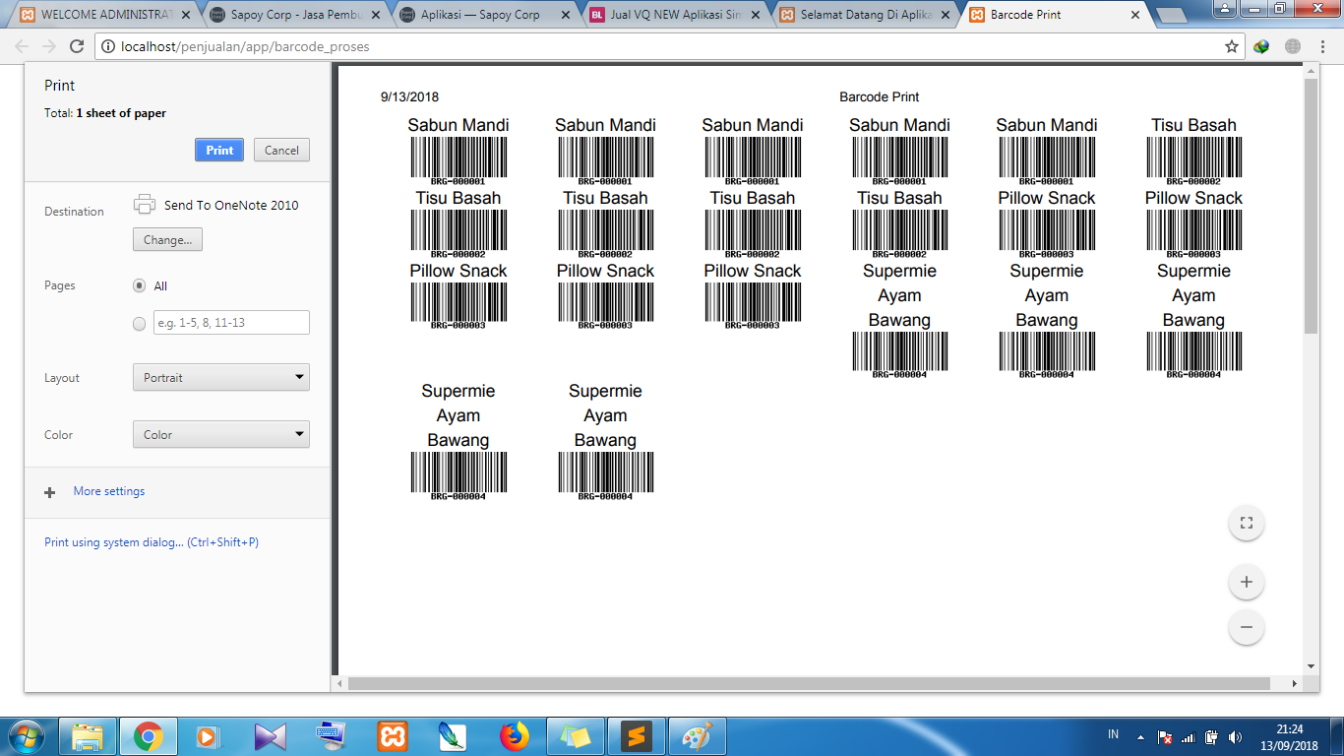This screenshot has width=1344, height=756.
Task: Open Firefox from the taskbar
Action: click(x=514, y=736)
